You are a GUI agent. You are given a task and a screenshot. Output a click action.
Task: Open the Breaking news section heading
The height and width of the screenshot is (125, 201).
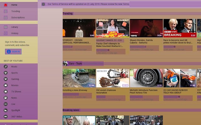(x=71, y=110)
